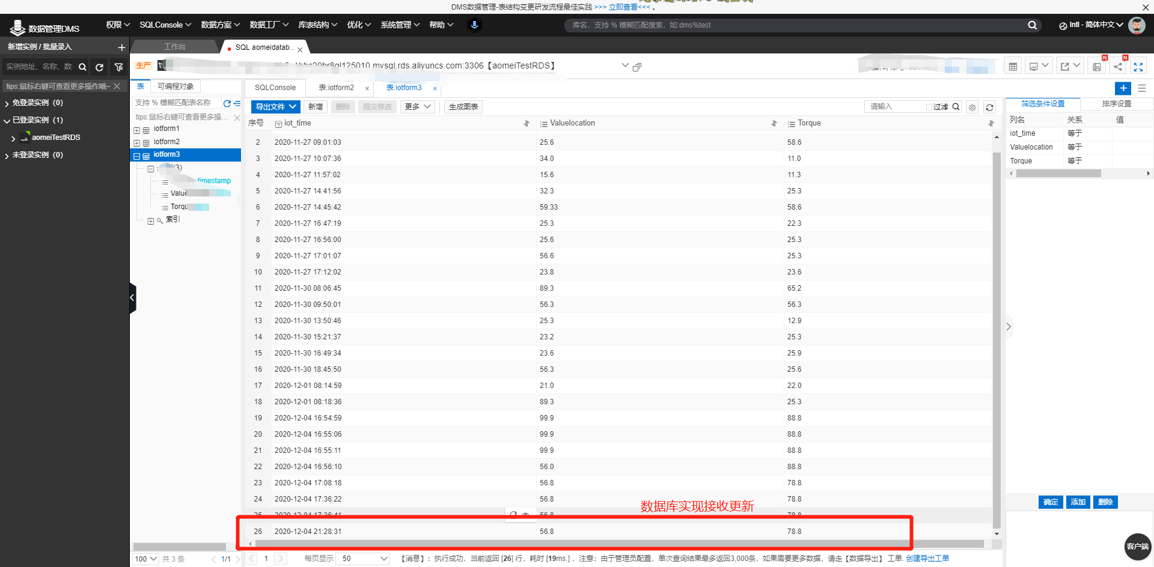1154x567 pixels.
Task: Switch to the 排序设置 tab
Action: (x=1117, y=104)
